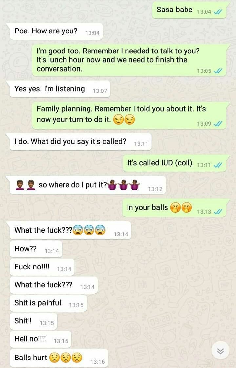
Task: Click the giggling hand-over-mouth emojis
Action: pyautogui.click(x=181, y=207)
